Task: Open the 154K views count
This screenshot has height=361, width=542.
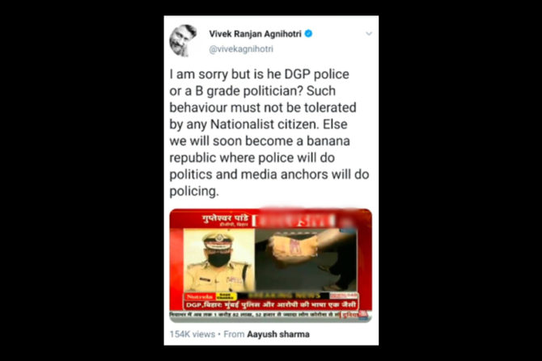Action: point(193,334)
